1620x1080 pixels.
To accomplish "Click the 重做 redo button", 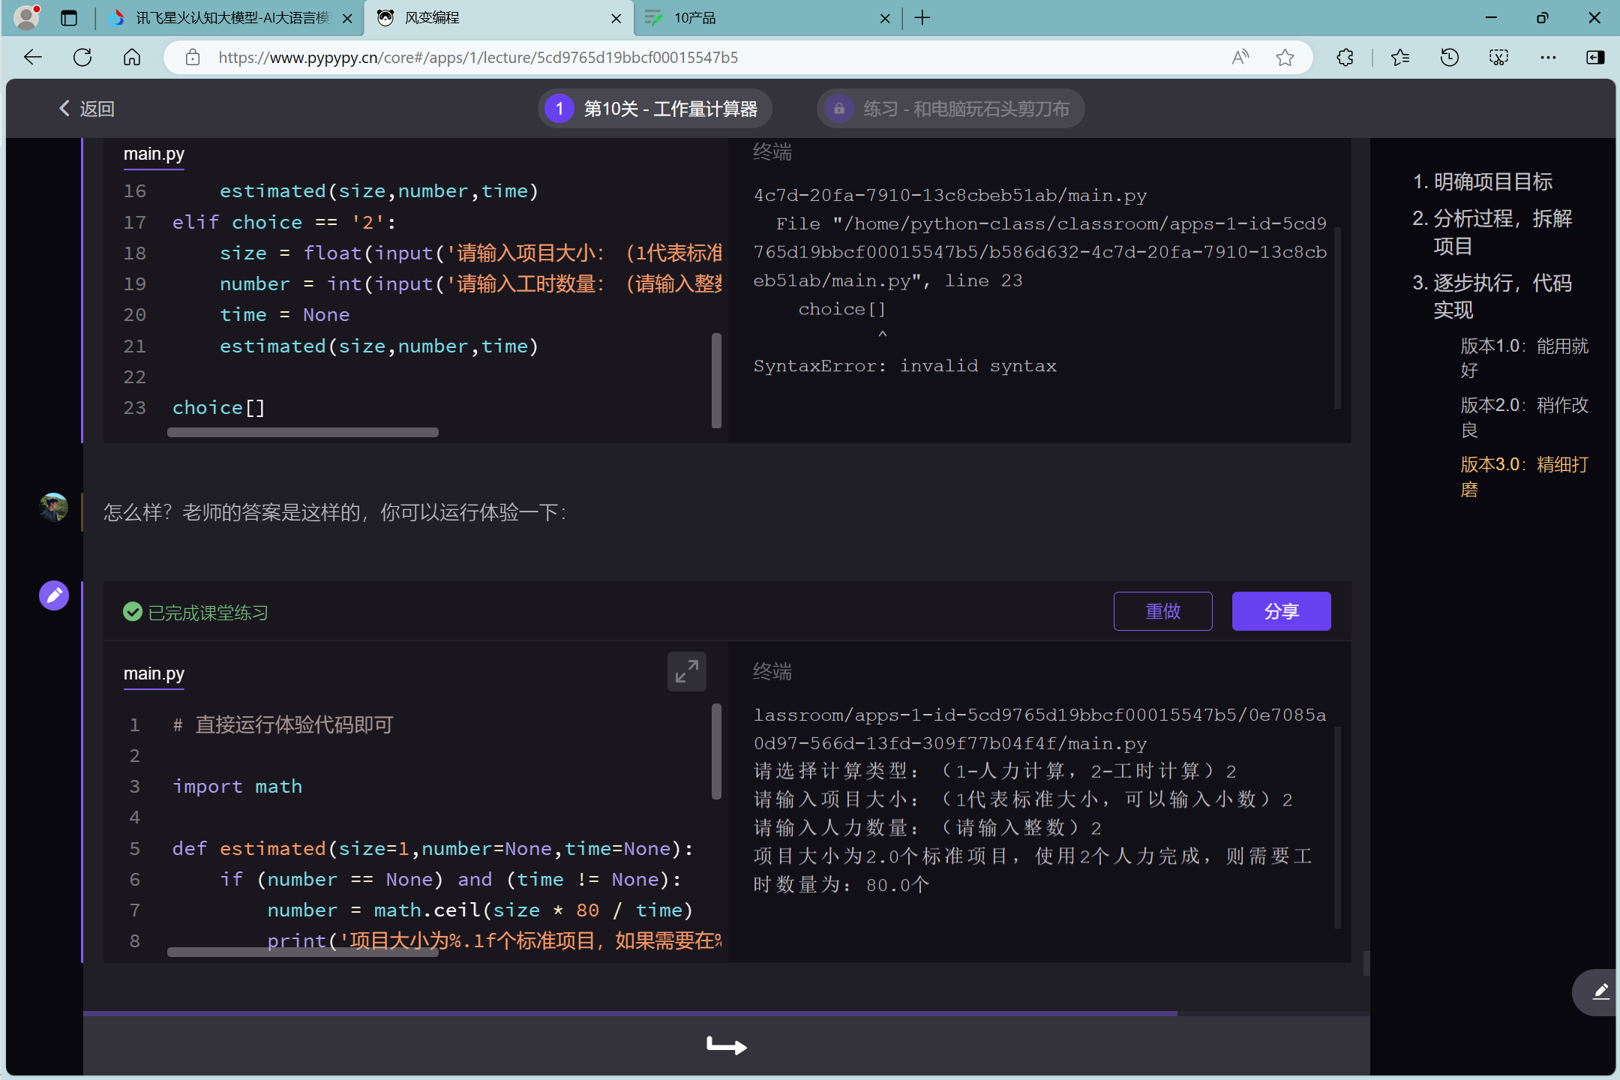I will [1162, 611].
